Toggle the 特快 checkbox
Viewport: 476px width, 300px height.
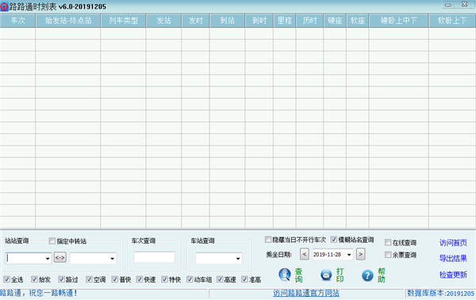coord(164,279)
